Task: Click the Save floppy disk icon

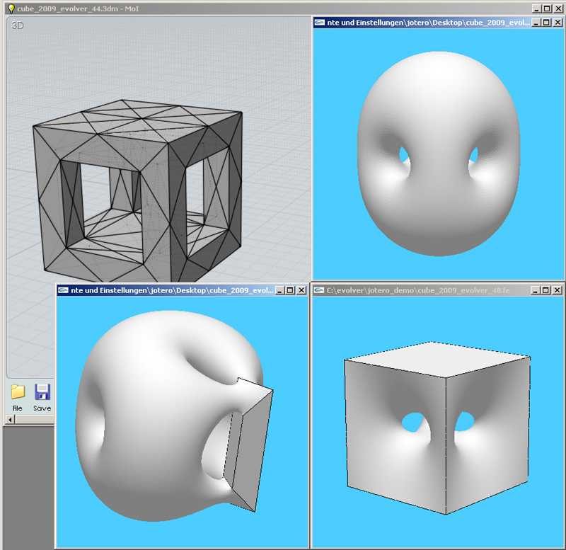Action: [42, 393]
